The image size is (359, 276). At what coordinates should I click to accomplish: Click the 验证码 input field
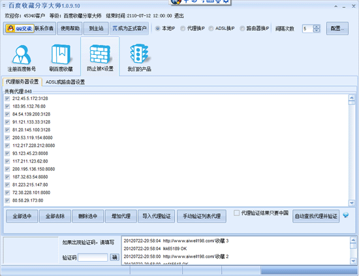point(93,258)
